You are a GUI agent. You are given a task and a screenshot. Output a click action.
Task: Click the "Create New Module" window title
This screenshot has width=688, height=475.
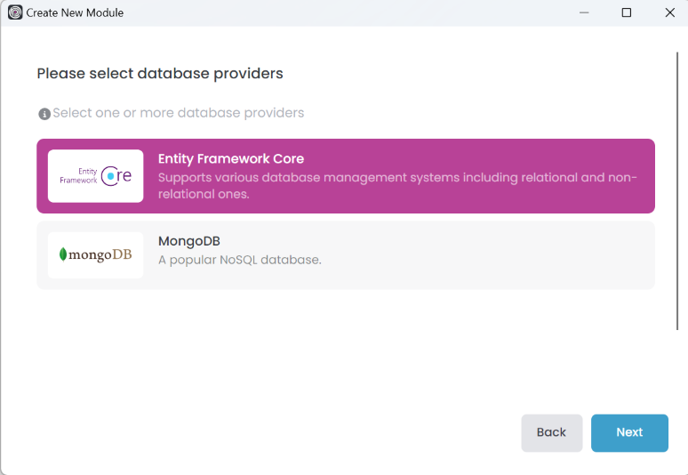pyautogui.click(x=75, y=12)
